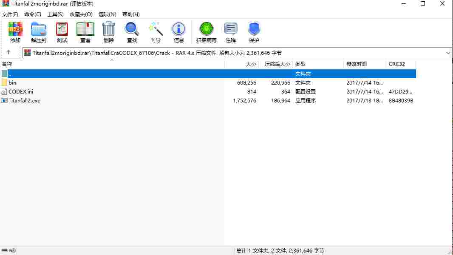Click the 注释 (Comment) toolbar icon
453x255 pixels.
coord(231,29)
